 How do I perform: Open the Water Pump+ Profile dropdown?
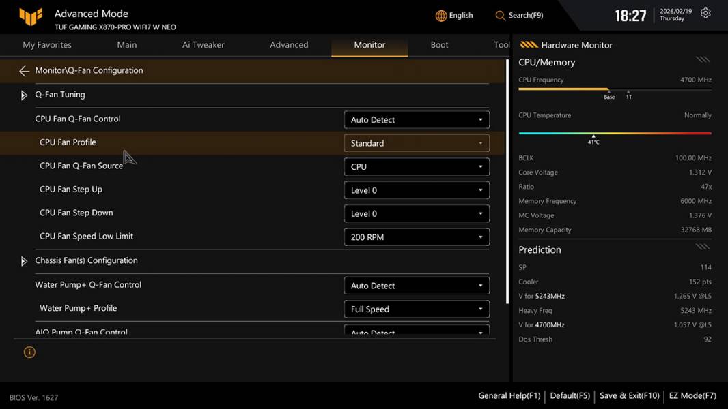[x=417, y=309]
